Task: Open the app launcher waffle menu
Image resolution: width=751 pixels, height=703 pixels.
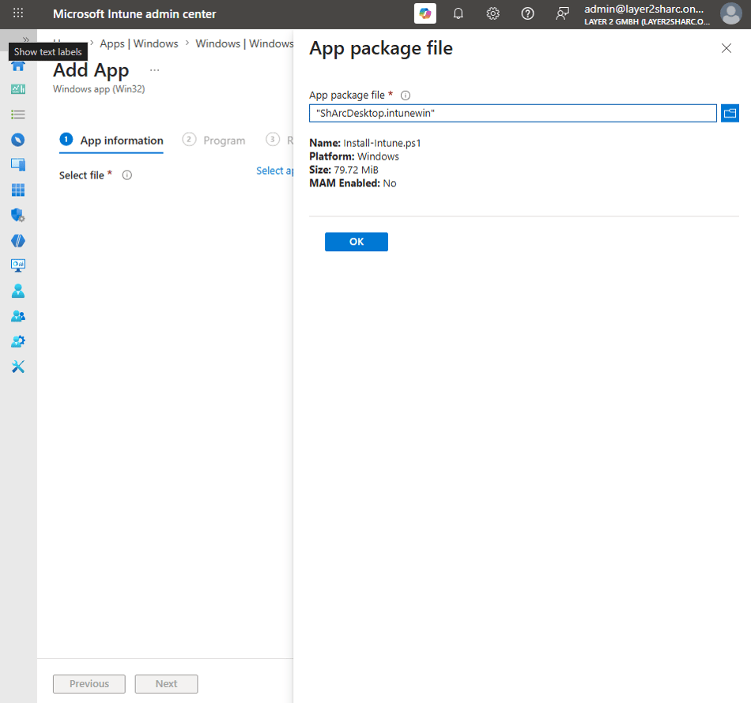Action: click(x=17, y=13)
